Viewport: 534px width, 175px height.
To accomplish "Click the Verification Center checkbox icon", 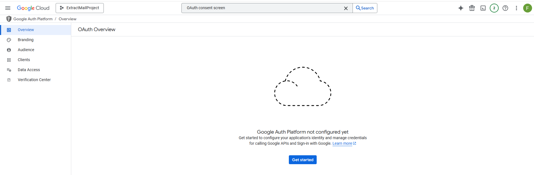I will point(9,80).
